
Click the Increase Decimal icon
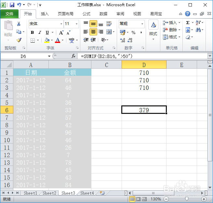point(123,40)
